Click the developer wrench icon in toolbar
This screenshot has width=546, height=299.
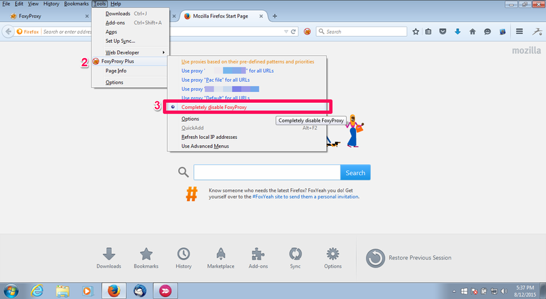pyautogui.click(x=537, y=31)
